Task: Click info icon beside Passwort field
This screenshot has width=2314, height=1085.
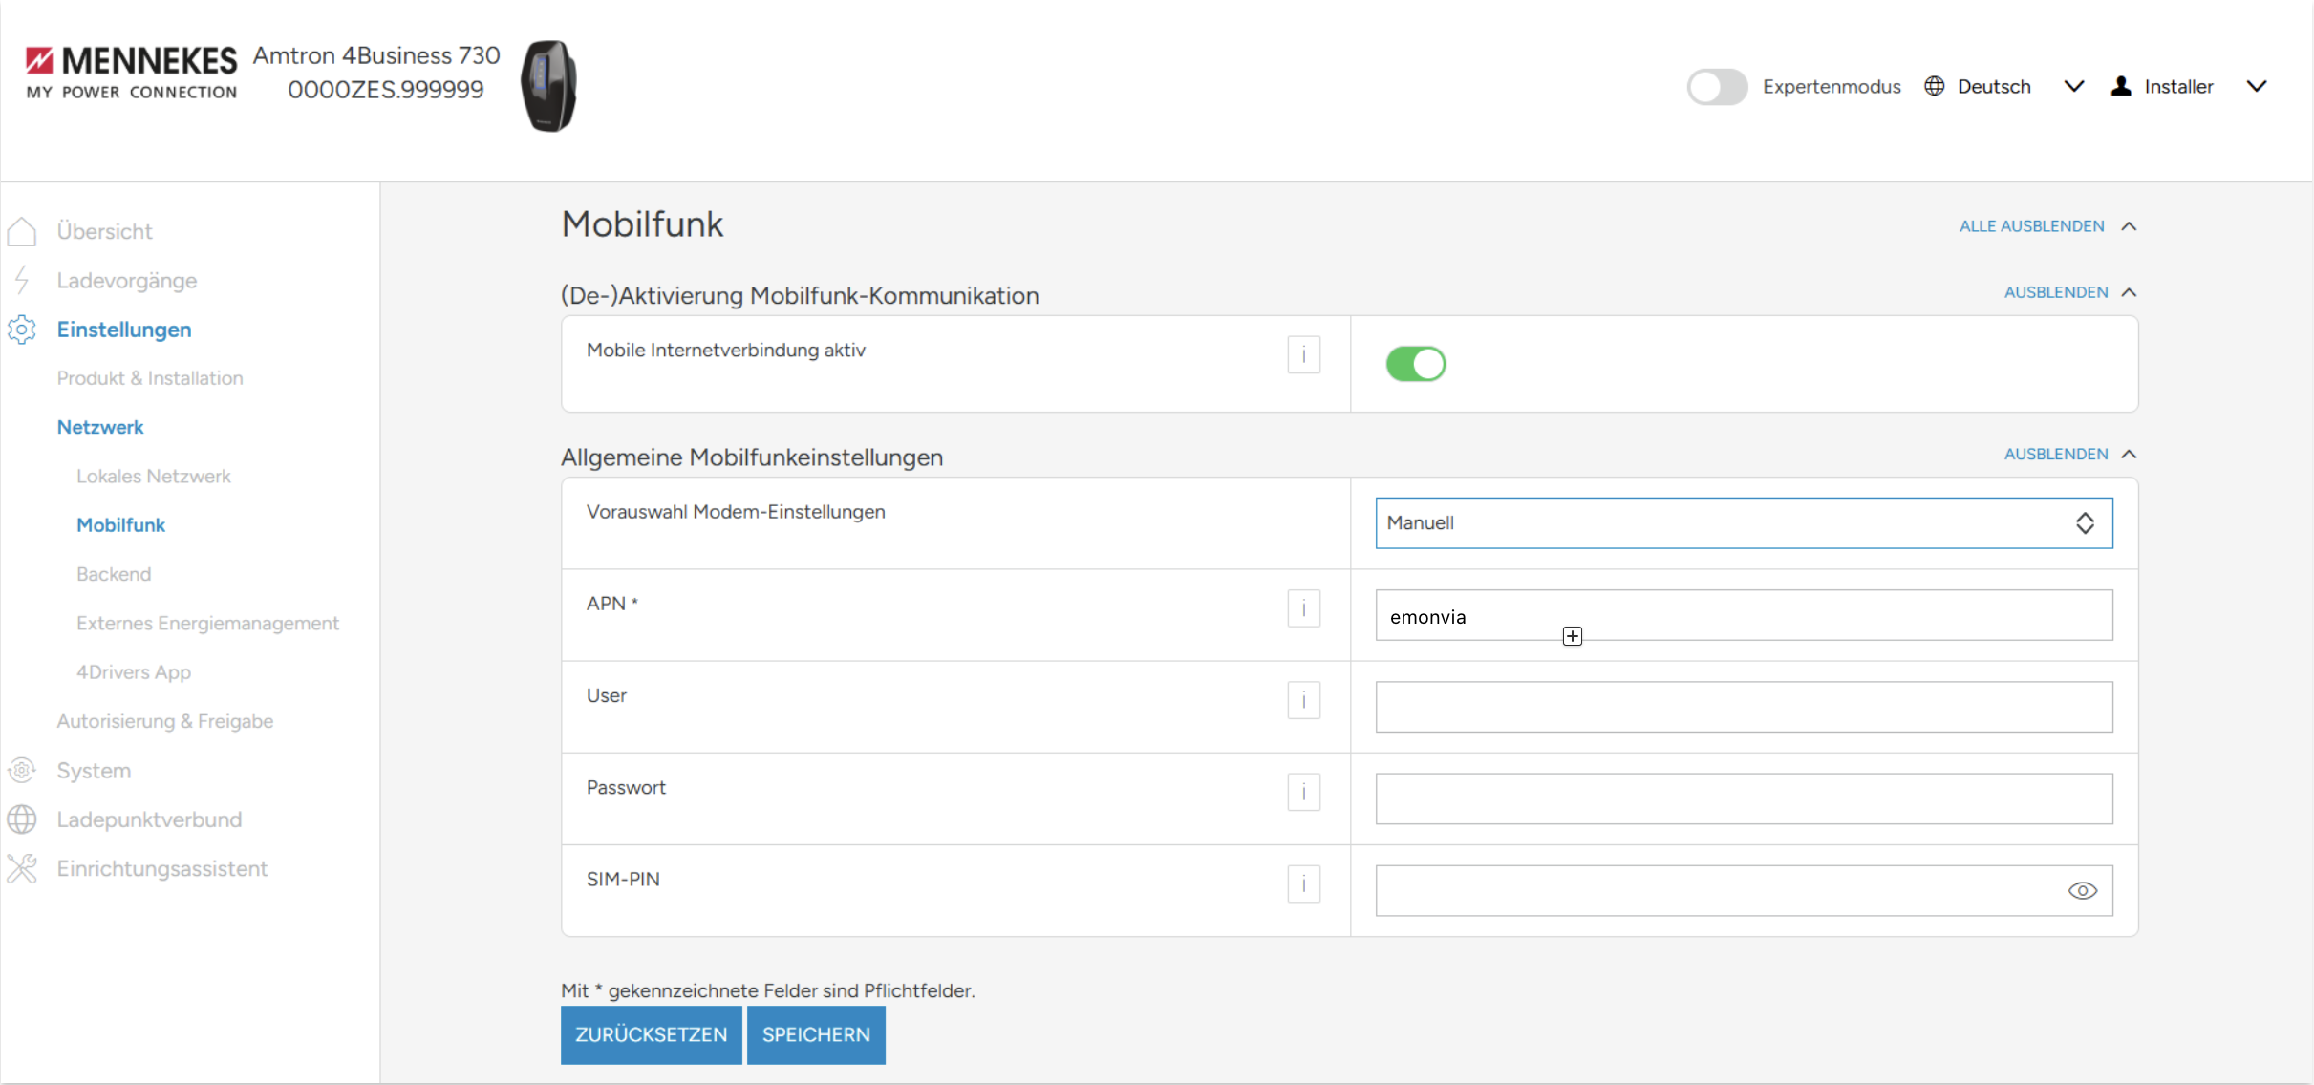Action: pos(1303,792)
